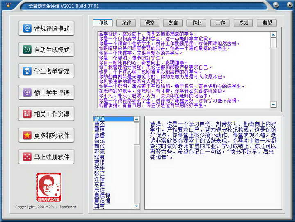
Task: Select student 曹丕 in list
Action: [113, 124]
